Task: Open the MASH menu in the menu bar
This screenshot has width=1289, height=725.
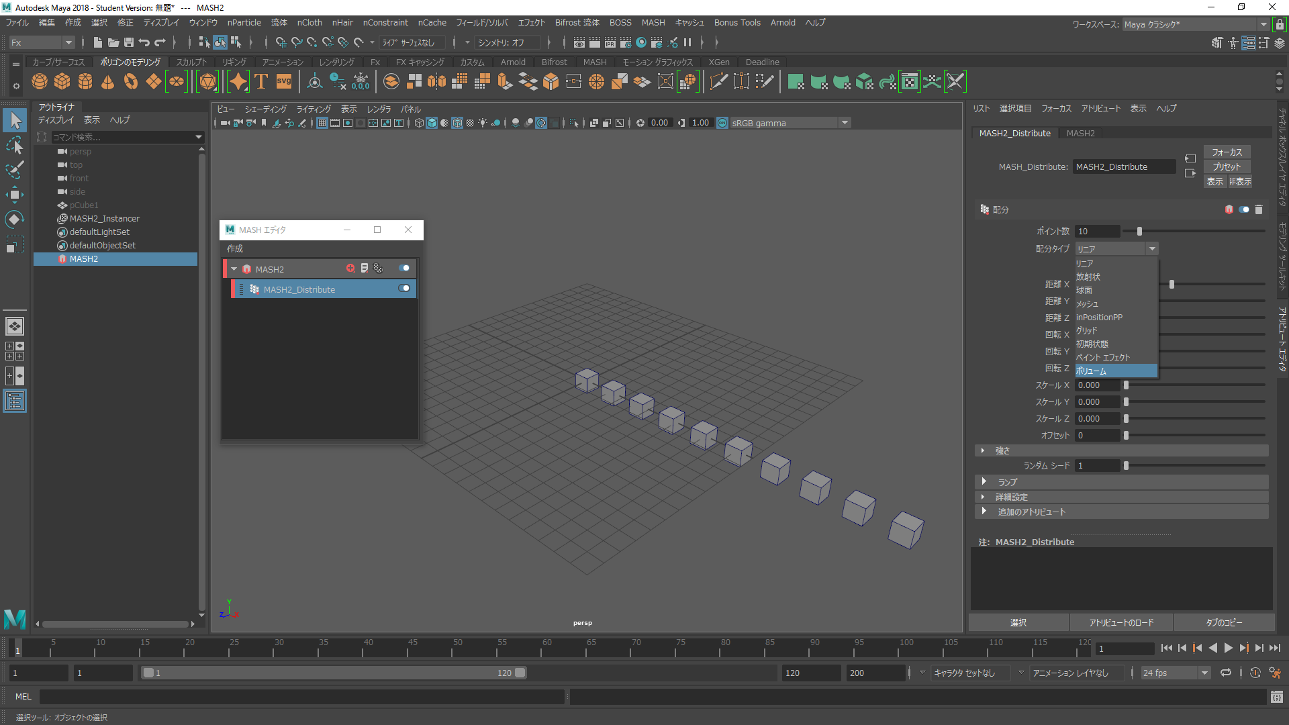Action: coord(653,22)
